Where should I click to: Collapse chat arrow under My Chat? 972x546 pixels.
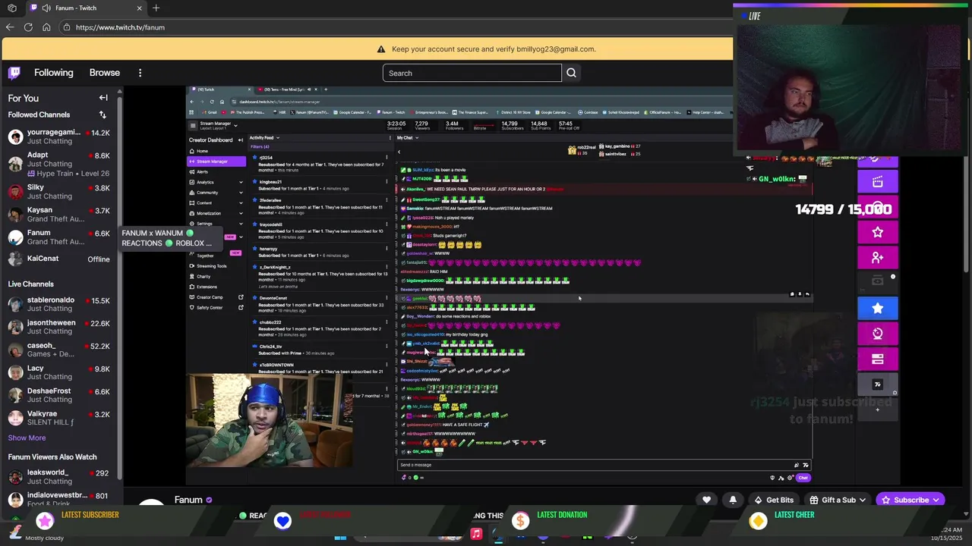tap(399, 152)
